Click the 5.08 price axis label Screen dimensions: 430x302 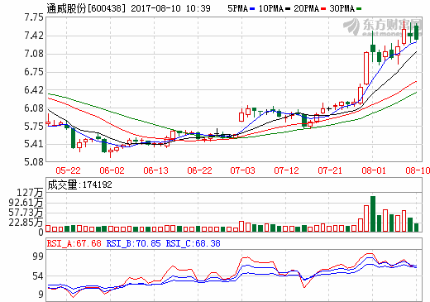(34, 162)
